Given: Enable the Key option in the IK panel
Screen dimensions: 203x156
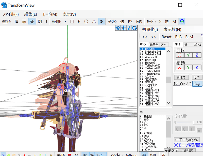Looking at the screenshot, I should coord(197,84).
